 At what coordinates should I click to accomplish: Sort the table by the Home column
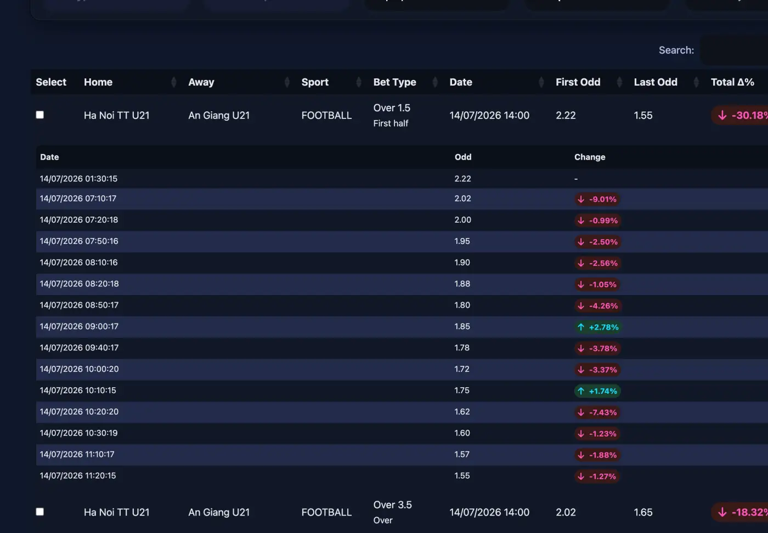click(x=130, y=82)
